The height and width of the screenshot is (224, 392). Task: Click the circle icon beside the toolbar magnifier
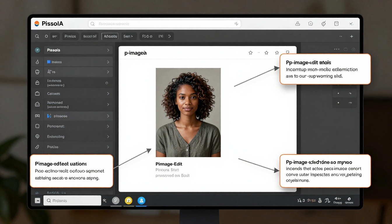pos(46,36)
